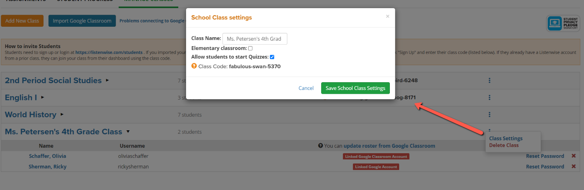Close the School Class settings dialog
The height and width of the screenshot is (190, 584).
tap(388, 16)
